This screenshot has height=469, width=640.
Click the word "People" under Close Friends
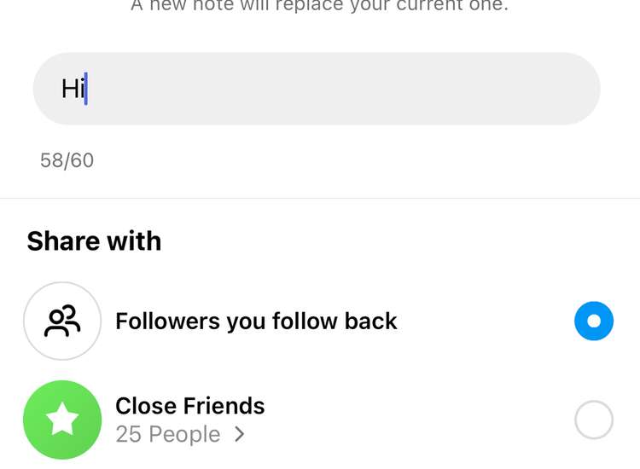click(x=183, y=434)
